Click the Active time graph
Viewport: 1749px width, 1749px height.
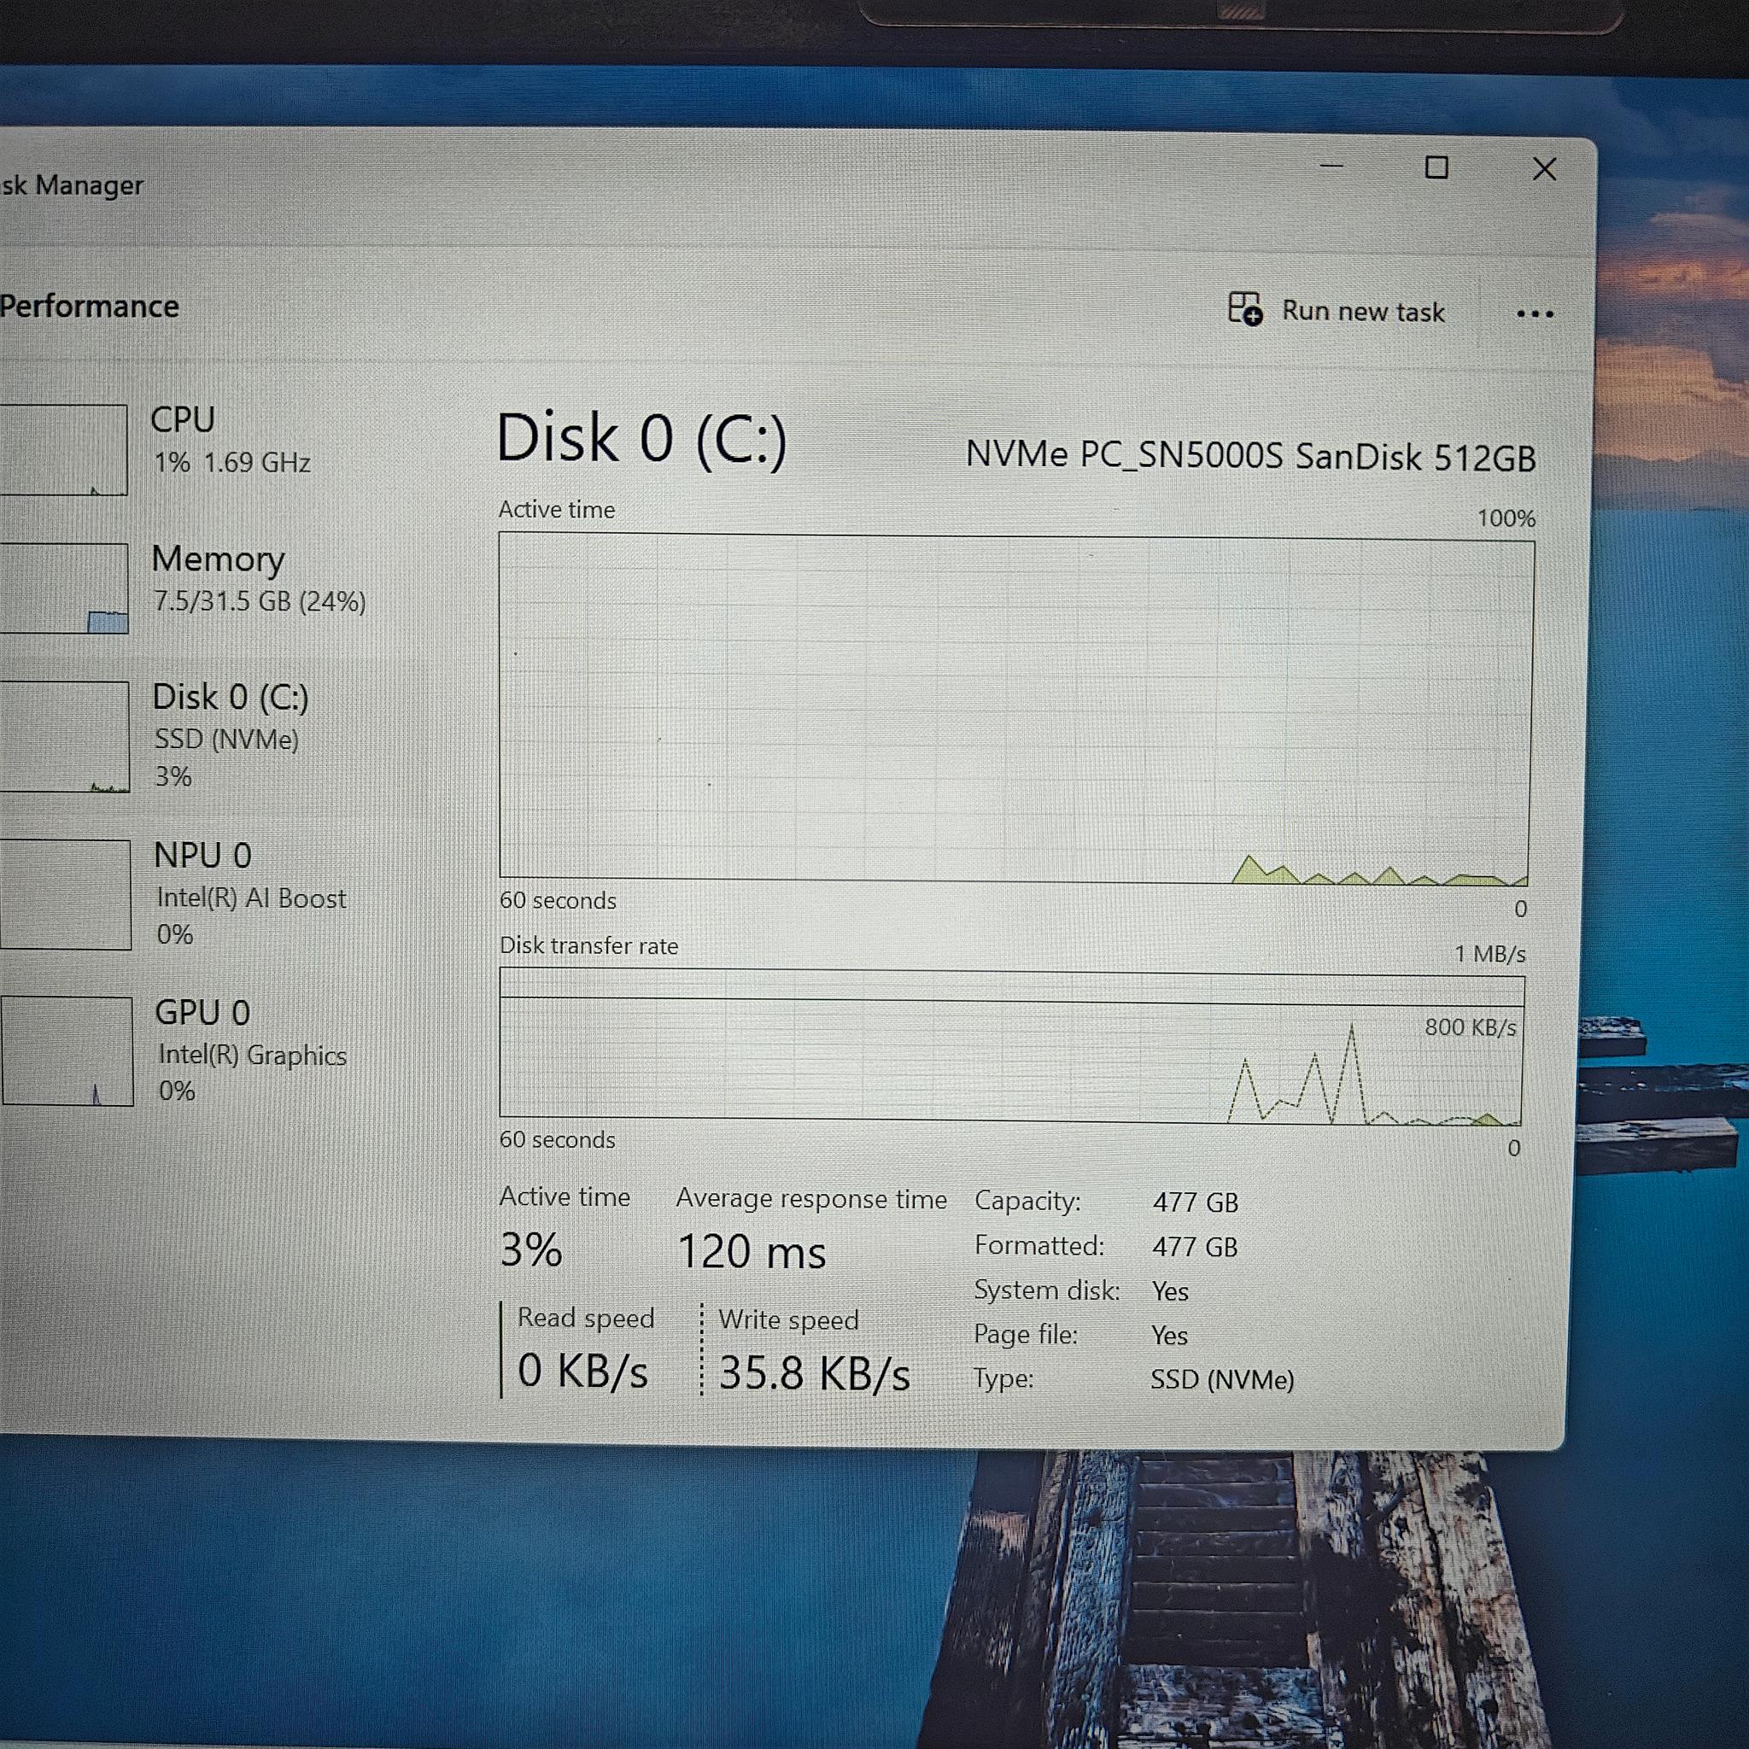pos(1015,709)
